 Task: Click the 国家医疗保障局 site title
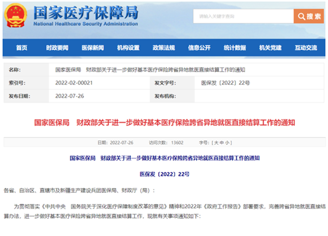[86, 12]
